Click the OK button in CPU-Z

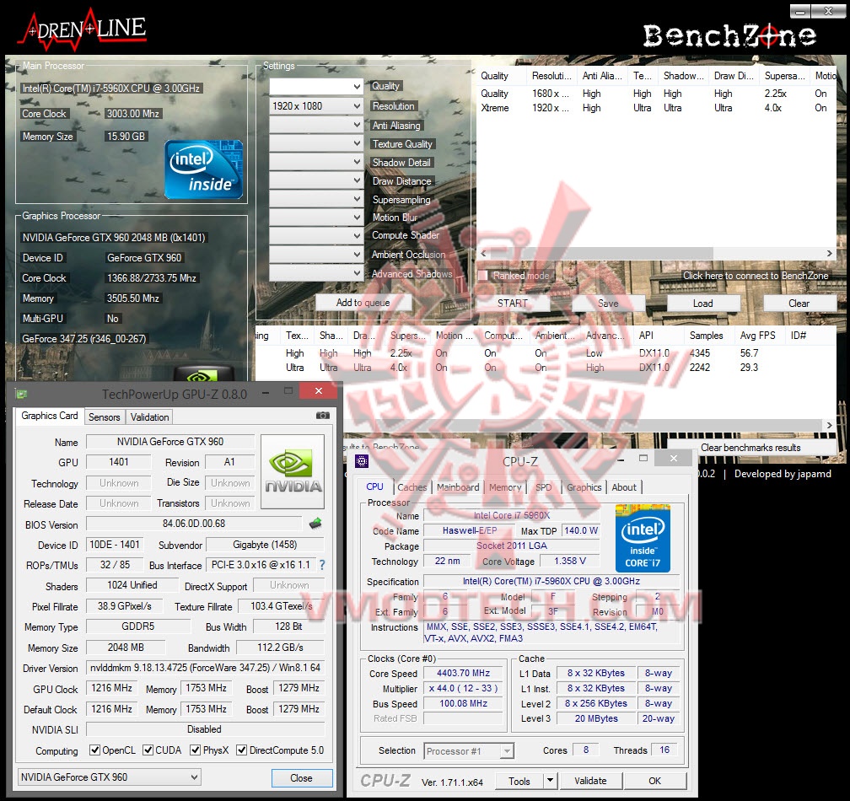pos(655,781)
